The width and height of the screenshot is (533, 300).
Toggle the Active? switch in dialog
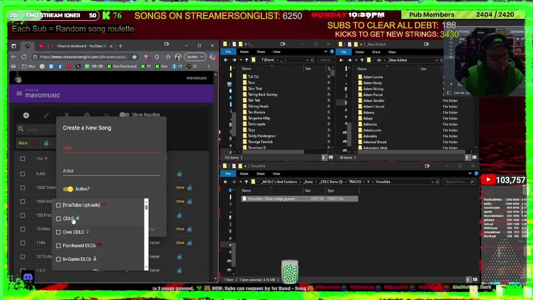68,189
